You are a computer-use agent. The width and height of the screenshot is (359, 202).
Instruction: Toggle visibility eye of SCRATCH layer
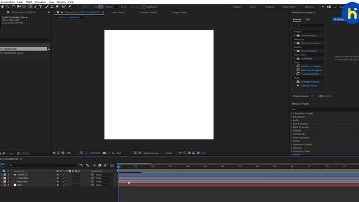click(x=58, y=175)
